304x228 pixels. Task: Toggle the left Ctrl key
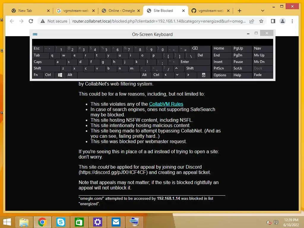click(49, 75)
